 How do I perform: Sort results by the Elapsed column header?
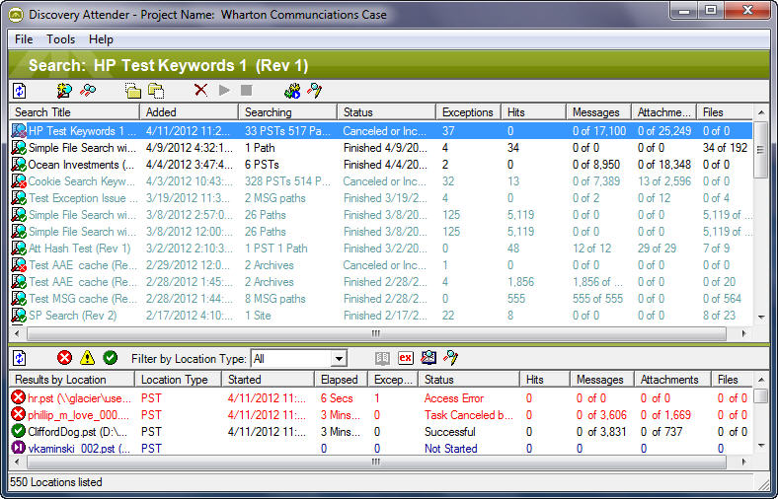click(x=341, y=380)
